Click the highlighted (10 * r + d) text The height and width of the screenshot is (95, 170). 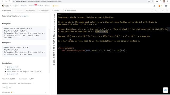pos(102,31)
